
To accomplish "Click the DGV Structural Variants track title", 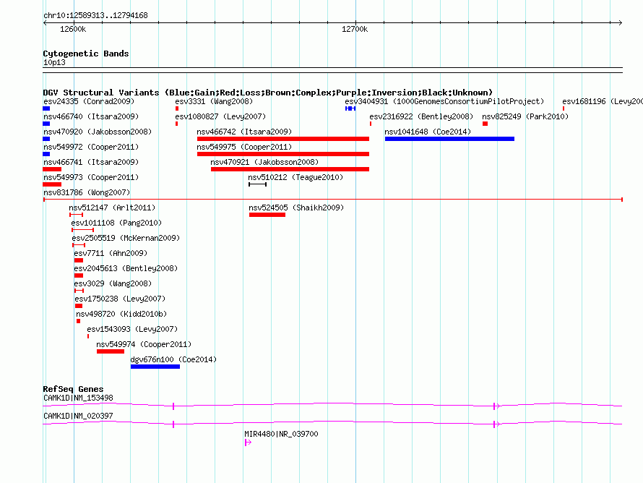I will point(268,93).
